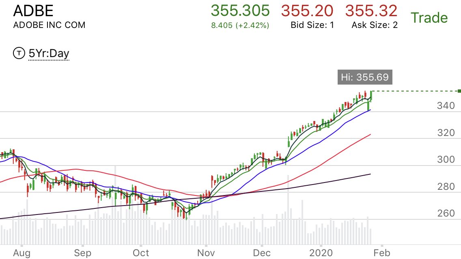Click the Sep date axis label
461x259 pixels.
(x=83, y=253)
